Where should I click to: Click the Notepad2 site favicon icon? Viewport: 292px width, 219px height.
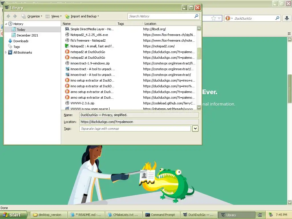67,46
